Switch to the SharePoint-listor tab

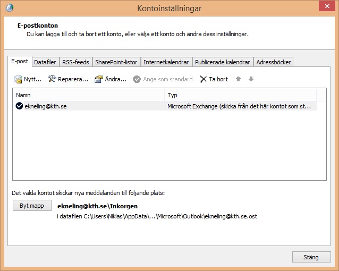(x=116, y=62)
